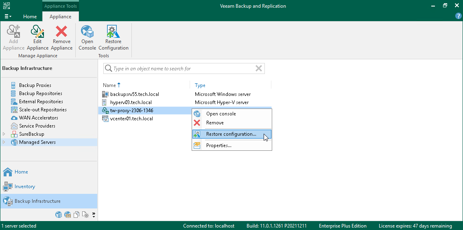Click the Remove Appliance red X icon
Image resolution: width=463 pixels, height=230 pixels.
click(62, 31)
